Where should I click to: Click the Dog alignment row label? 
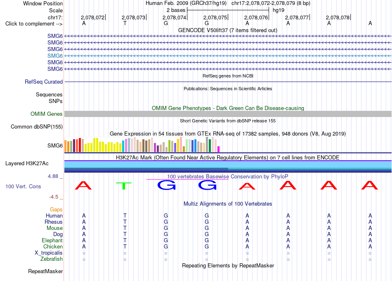pos(58,234)
